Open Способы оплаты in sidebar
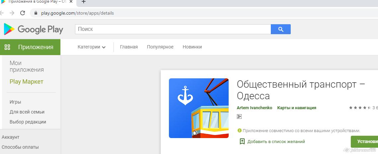This screenshot has height=154, width=378. click(20, 147)
